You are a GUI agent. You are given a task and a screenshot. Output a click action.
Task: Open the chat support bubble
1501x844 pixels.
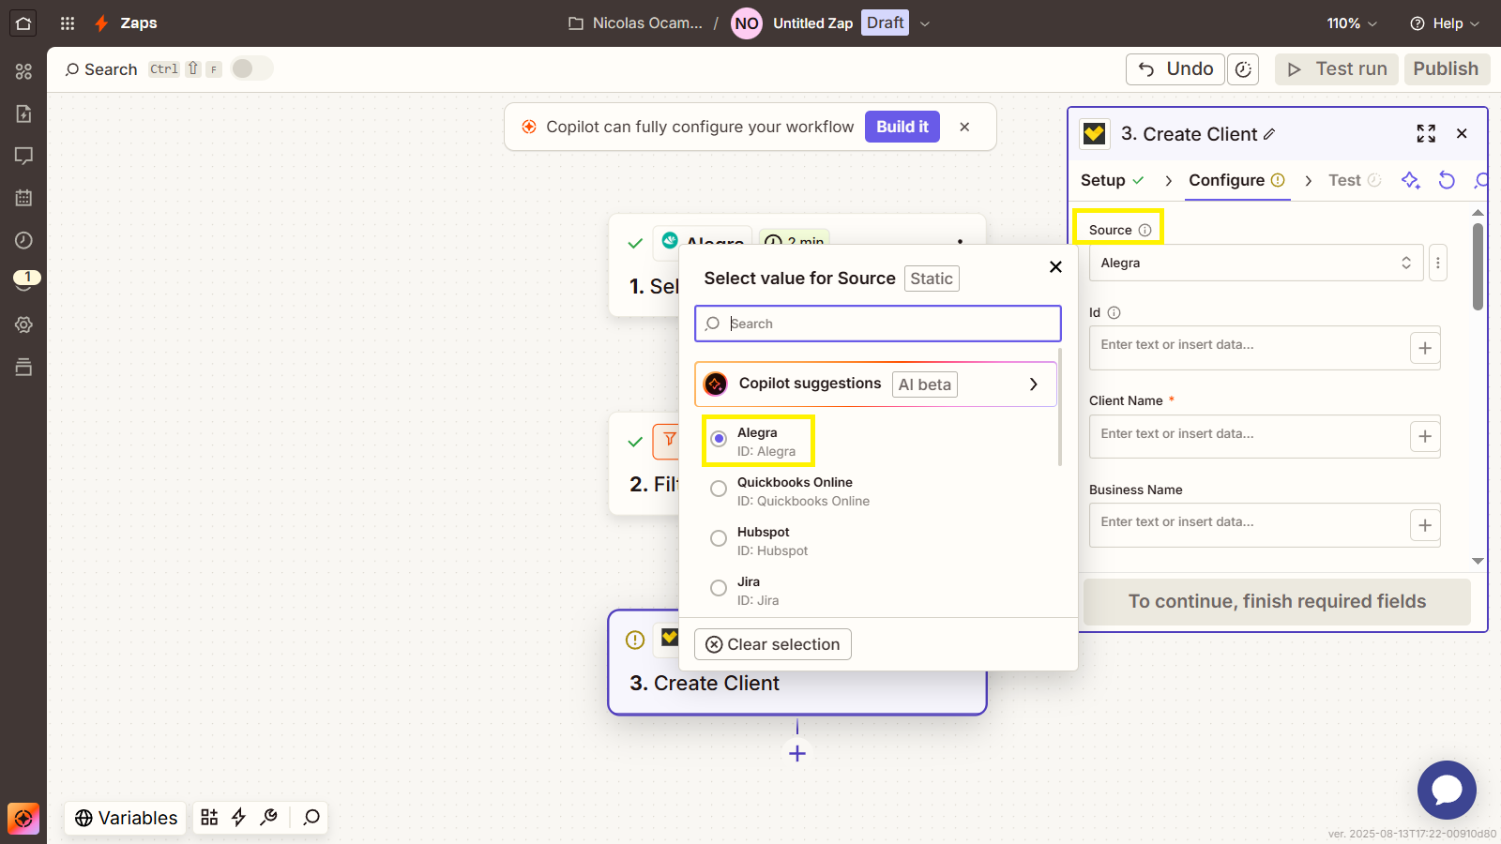pos(1447,790)
